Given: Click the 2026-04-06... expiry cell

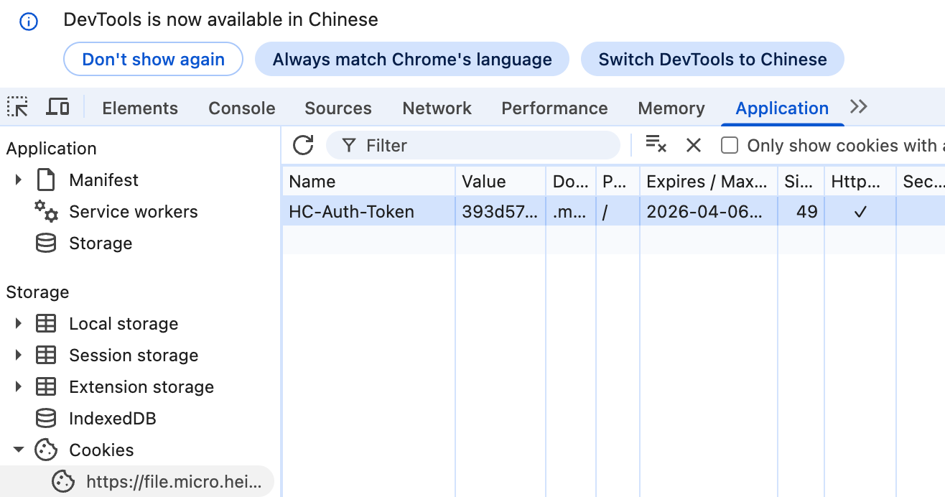Looking at the screenshot, I should click(708, 211).
